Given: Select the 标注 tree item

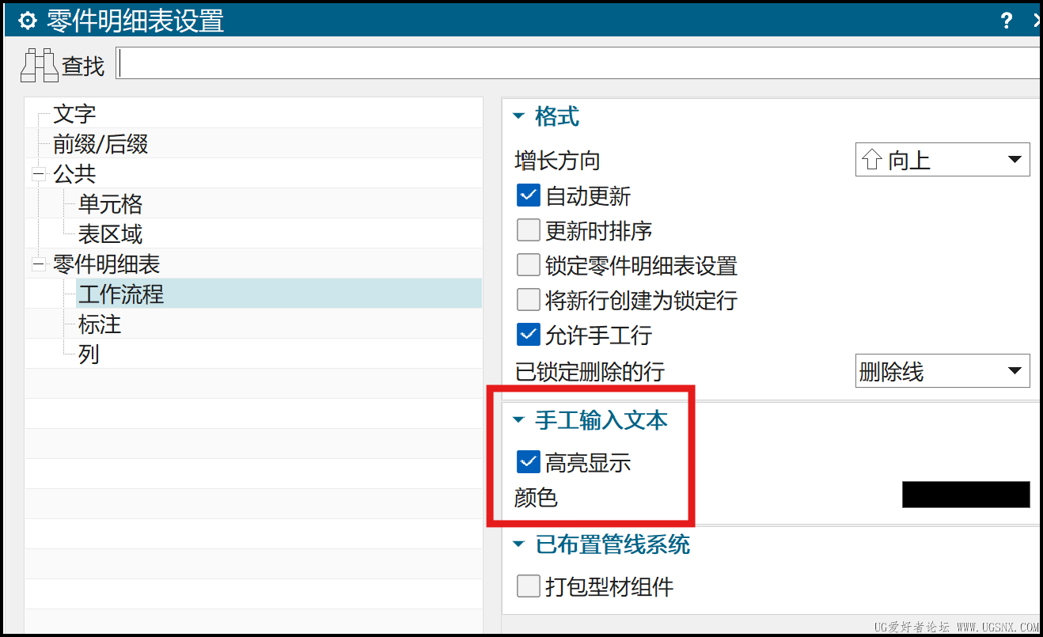Looking at the screenshot, I should 100,324.
